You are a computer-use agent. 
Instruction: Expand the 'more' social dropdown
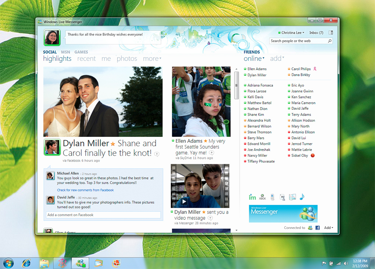(152, 59)
